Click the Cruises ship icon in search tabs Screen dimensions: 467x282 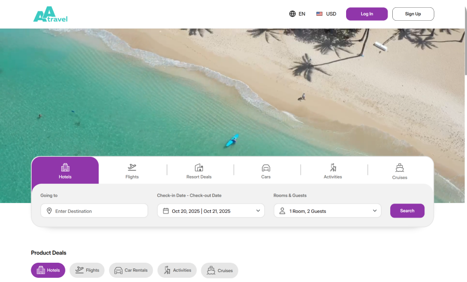coord(400,168)
